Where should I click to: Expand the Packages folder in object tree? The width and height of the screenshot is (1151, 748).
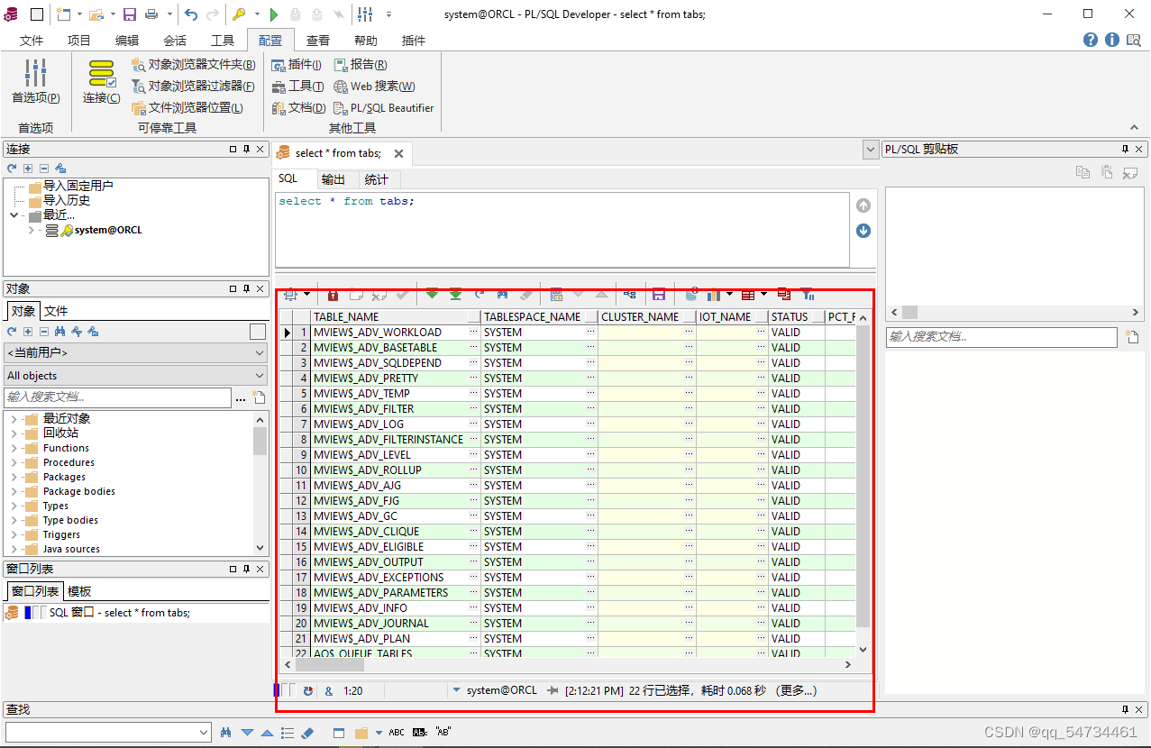point(14,477)
